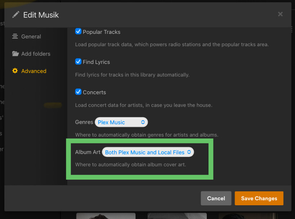295x219 pixels.
Task: Click the Find Lyrics label text
Action: pos(96,62)
